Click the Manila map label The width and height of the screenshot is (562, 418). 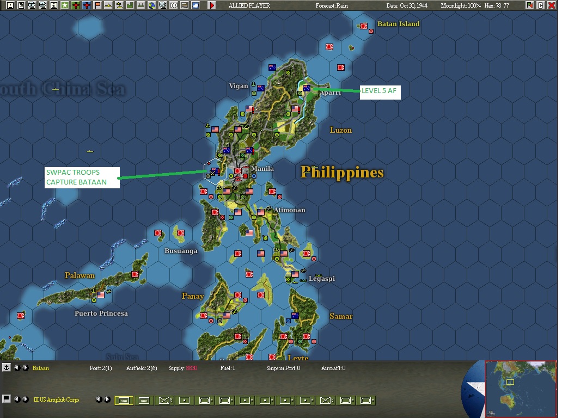pos(262,168)
